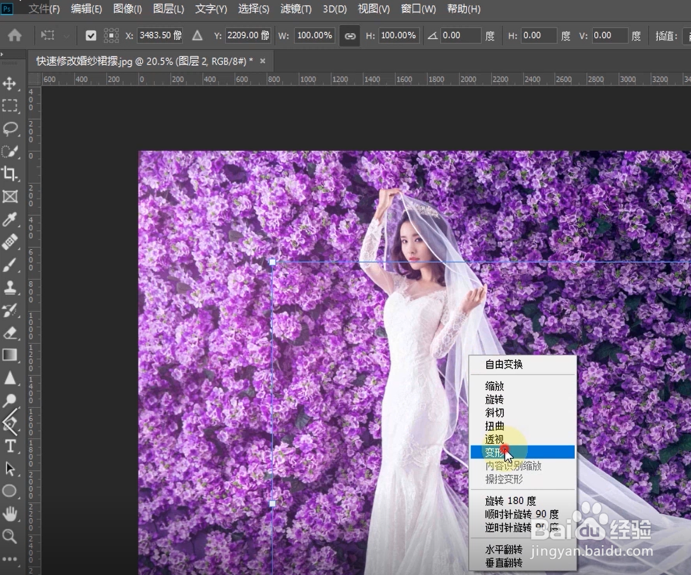Close the 快速修改婚纱裙摆.jpg document tab
The height and width of the screenshot is (575, 691).
(263, 61)
